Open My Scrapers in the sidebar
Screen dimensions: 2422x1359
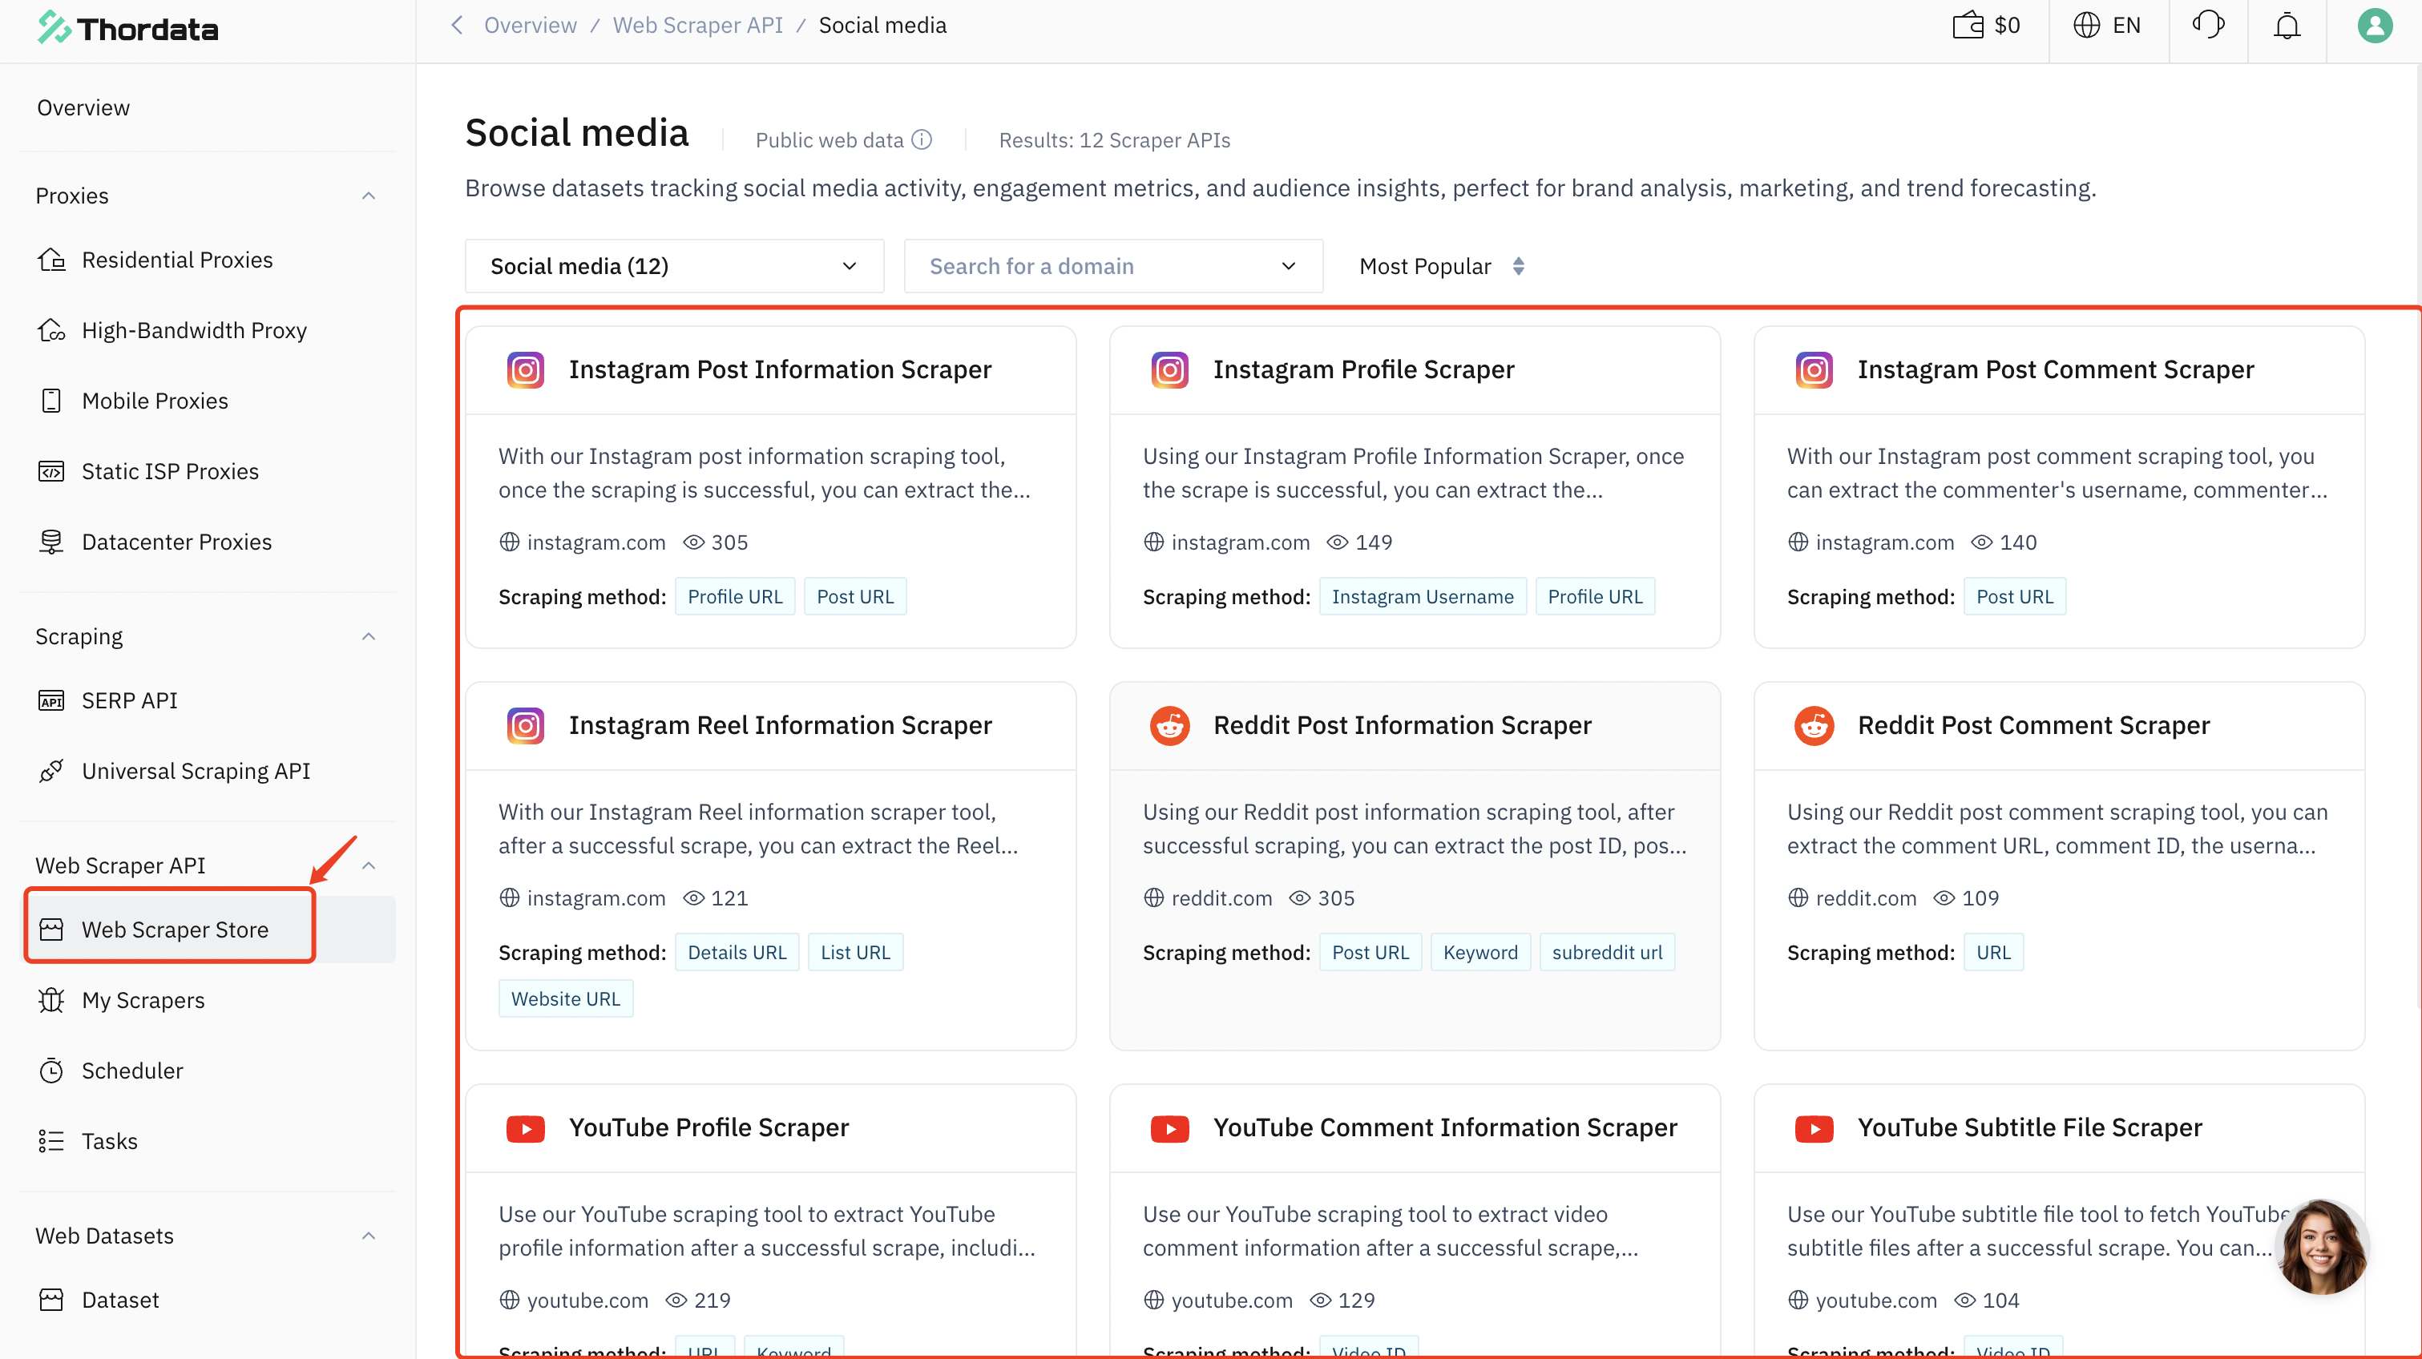(143, 1000)
